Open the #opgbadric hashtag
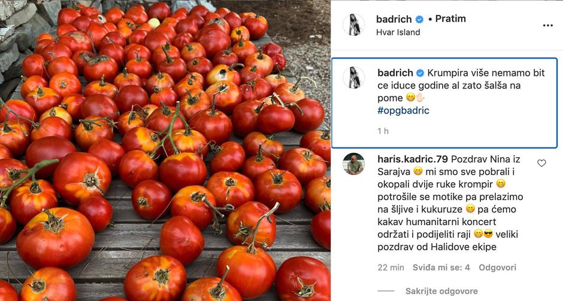 click(403, 110)
